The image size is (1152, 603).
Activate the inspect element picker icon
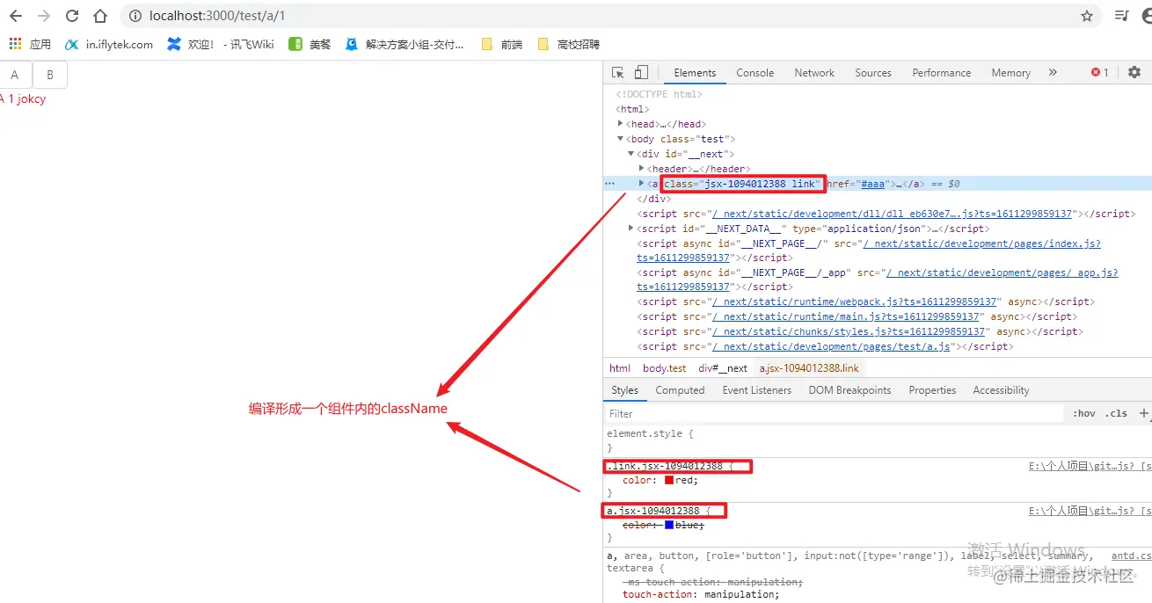[618, 73]
